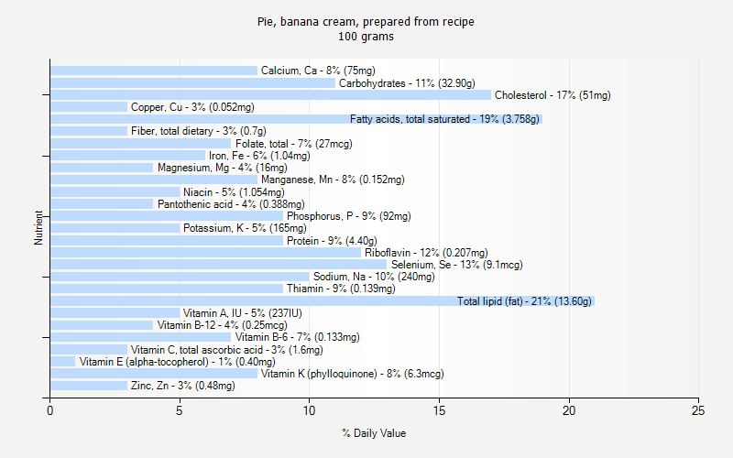Select the 'Calcium, Ca - 8% (75mg)' label
The image size is (733, 458).
[x=318, y=71]
